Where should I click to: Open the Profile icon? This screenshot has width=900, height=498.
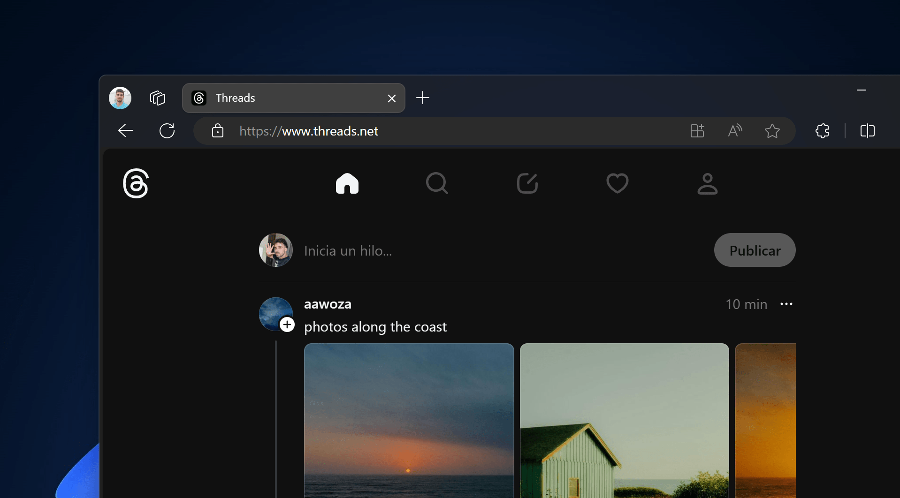(707, 183)
